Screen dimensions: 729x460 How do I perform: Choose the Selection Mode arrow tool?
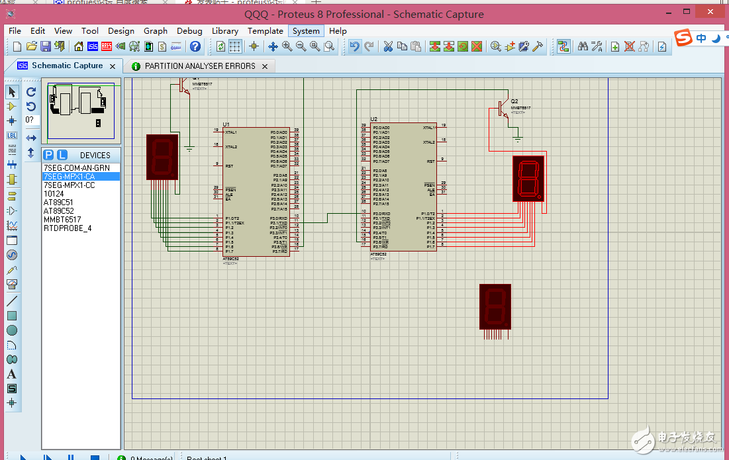point(12,92)
